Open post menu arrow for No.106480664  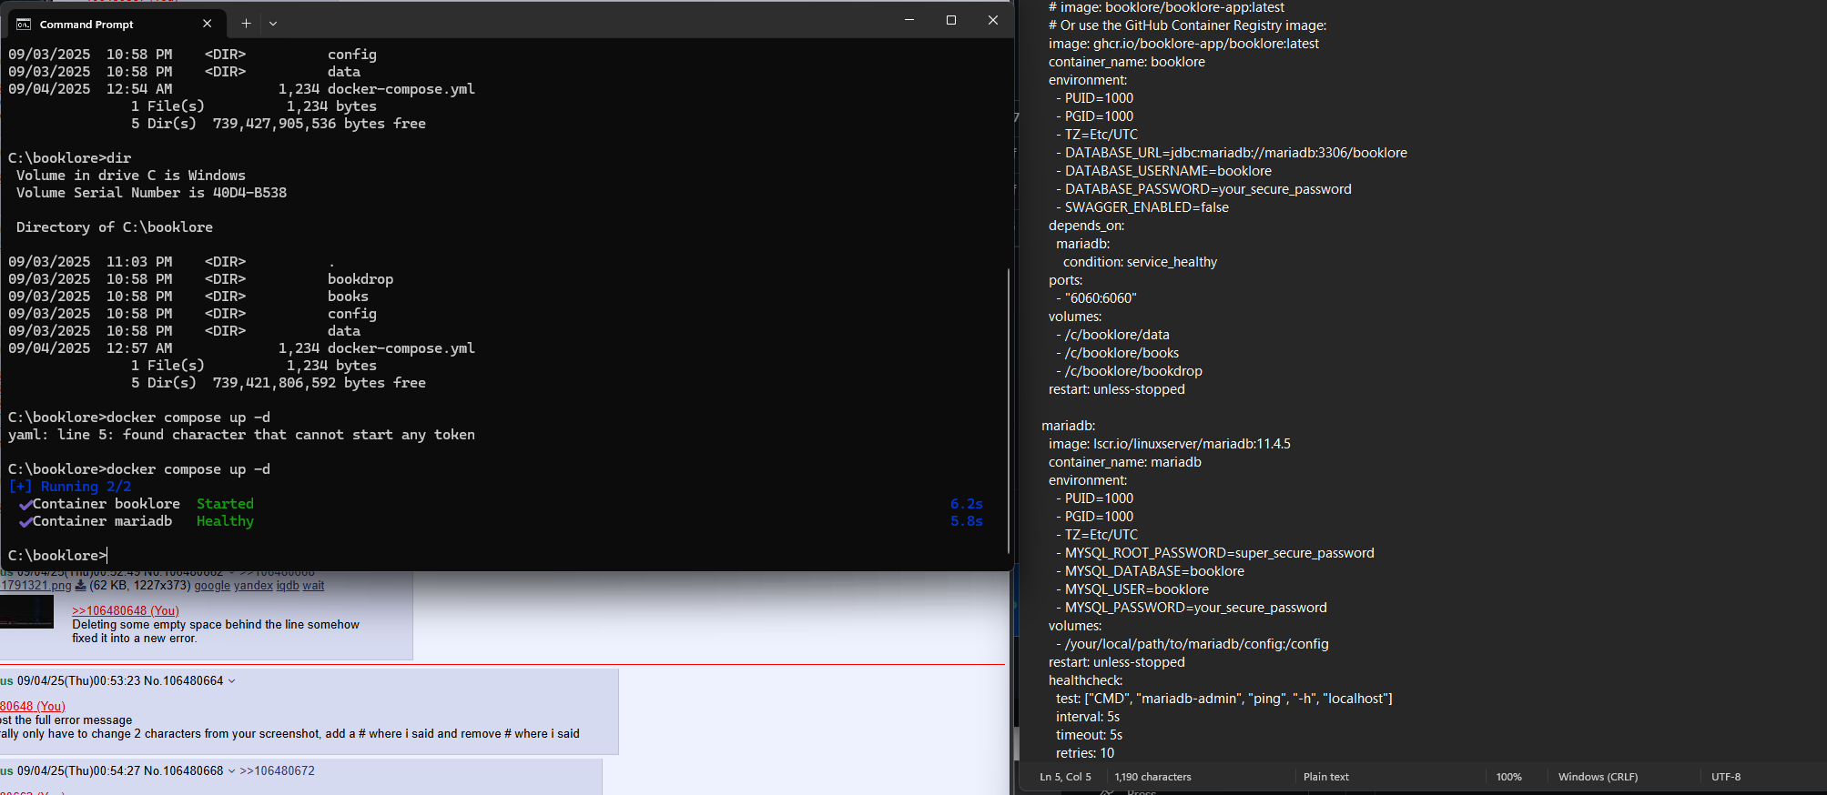(x=231, y=681)
